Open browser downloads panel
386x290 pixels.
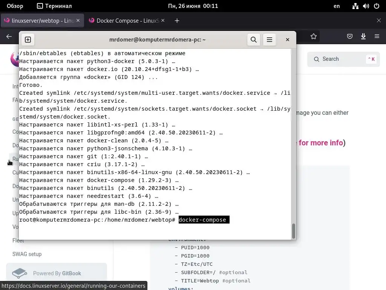[363, 37]
